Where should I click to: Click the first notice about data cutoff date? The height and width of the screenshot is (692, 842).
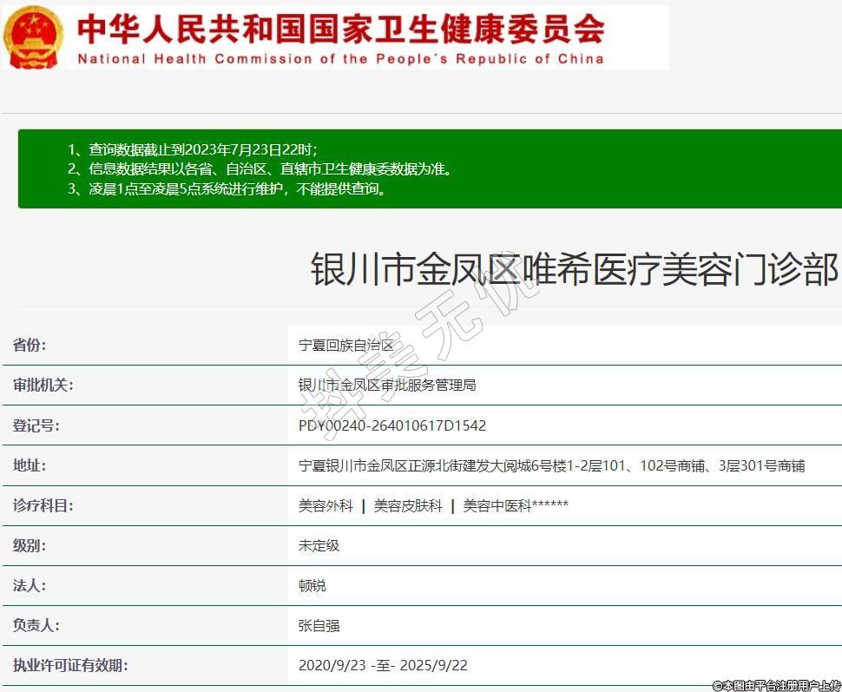[199, 149]
